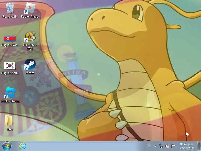
Task: Launch Internet Explorer from taskbar
Action: tap(22, 146)
